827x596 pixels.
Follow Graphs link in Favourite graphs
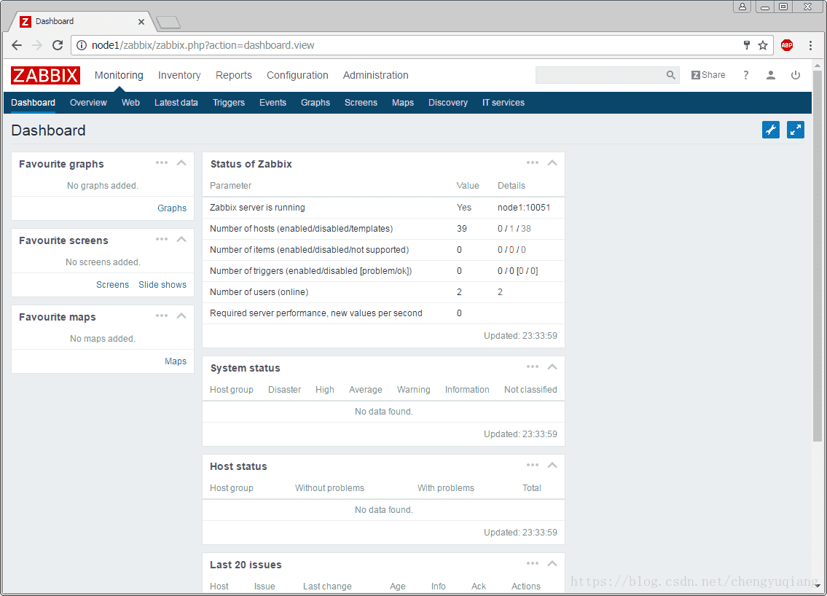point(172,208)
